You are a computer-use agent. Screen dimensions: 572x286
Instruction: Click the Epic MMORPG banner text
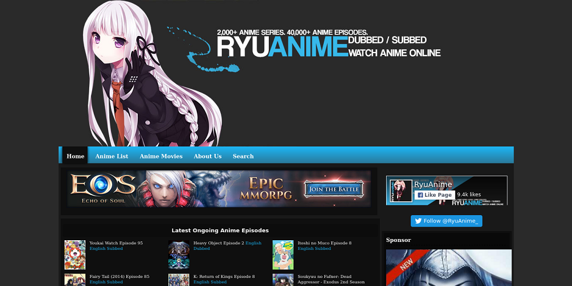(265, 189)
